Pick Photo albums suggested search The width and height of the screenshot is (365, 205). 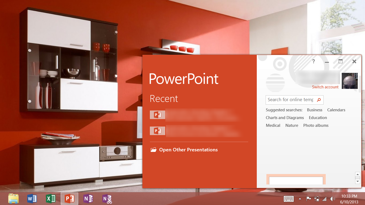[316, 125]
